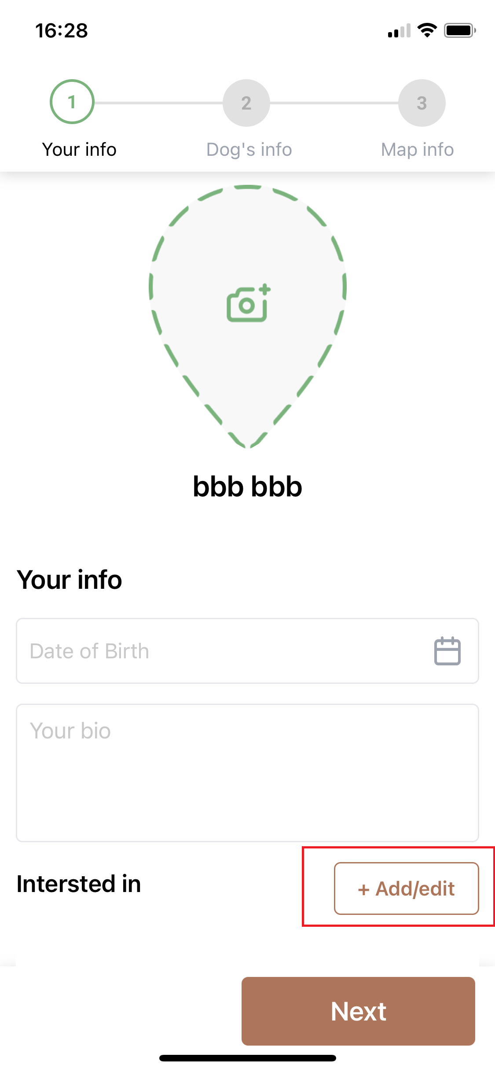Tap the profile name "bbb bbb"
Image resolution: width=495 pixels, height=1072 pixels.
(x=247, y=487)
